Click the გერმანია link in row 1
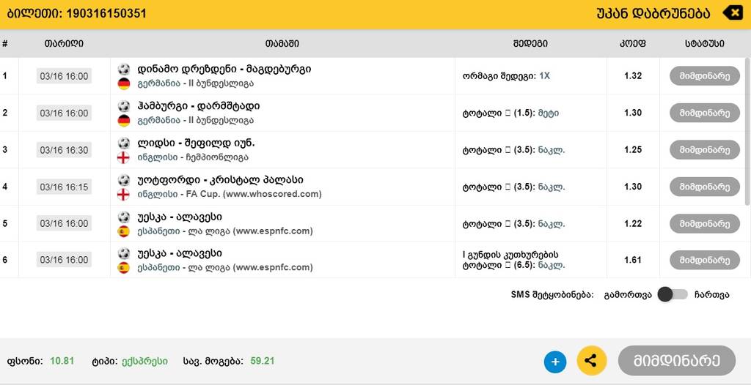Viewport: 751px width, 385px height. pos(159,83)
